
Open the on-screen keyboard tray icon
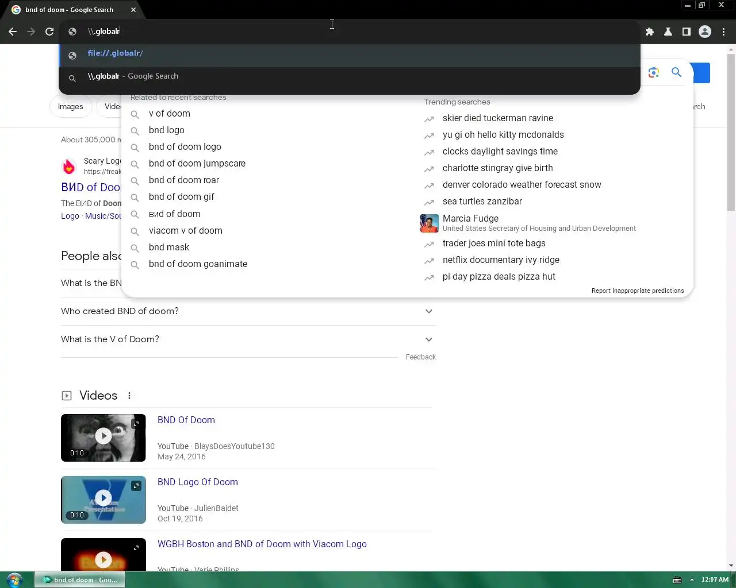(x=677, y=580)
